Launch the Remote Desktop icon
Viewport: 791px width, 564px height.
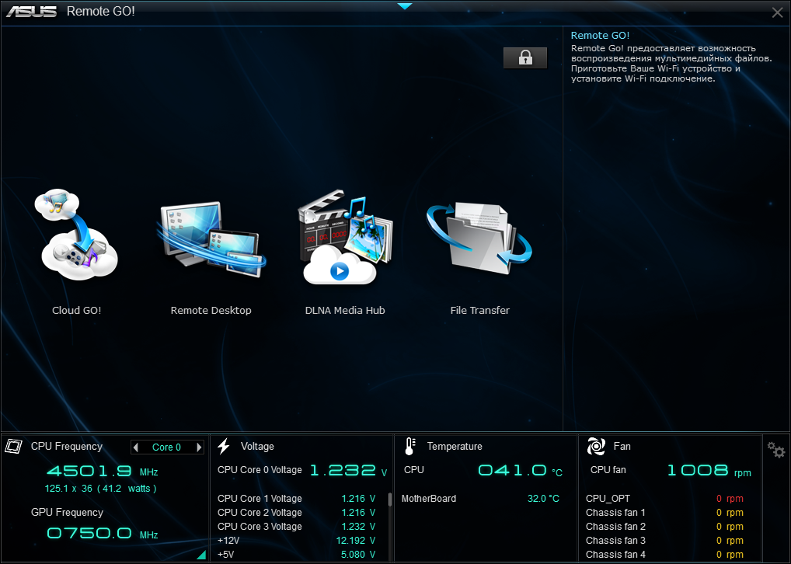(x=211, y=239)
